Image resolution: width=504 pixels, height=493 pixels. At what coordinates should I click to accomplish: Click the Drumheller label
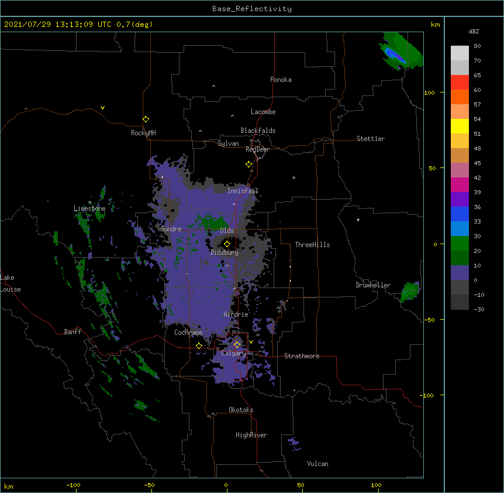(x=373, y=285)
